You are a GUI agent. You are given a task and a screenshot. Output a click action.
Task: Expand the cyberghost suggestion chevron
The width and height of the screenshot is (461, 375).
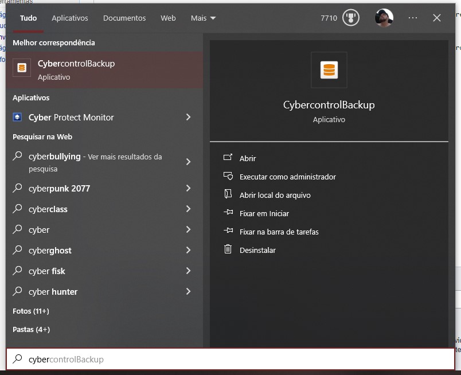[188, 250]
